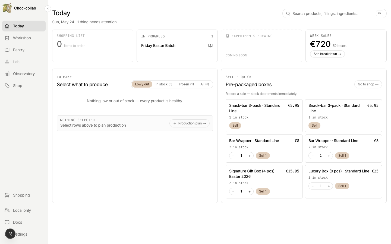Open the Friday Easter Batch entry
The height and width of the screenshot is (244, 391).
coord(158,46)
